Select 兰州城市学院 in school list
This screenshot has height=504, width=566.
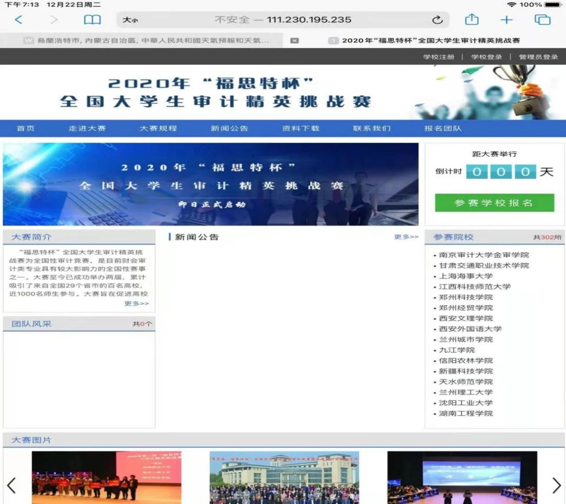click(x=466, y=340)
